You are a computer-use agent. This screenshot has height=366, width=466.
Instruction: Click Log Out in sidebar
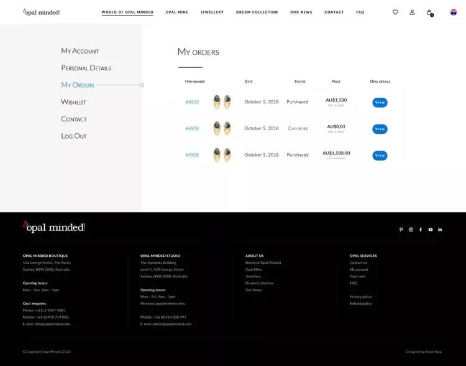74,136
